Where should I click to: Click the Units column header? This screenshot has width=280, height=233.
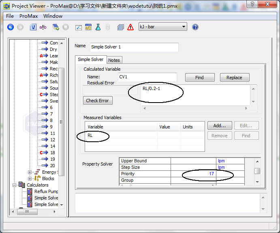192,127
